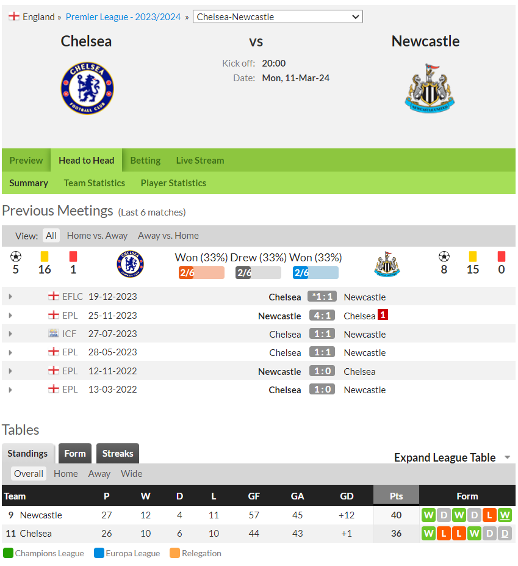The image size is (518, 566).
Task: Click Chelsea's red card icon
Action: (73, 256)
